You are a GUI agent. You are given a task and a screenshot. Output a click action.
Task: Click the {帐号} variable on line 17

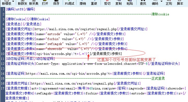pos(82,88)
